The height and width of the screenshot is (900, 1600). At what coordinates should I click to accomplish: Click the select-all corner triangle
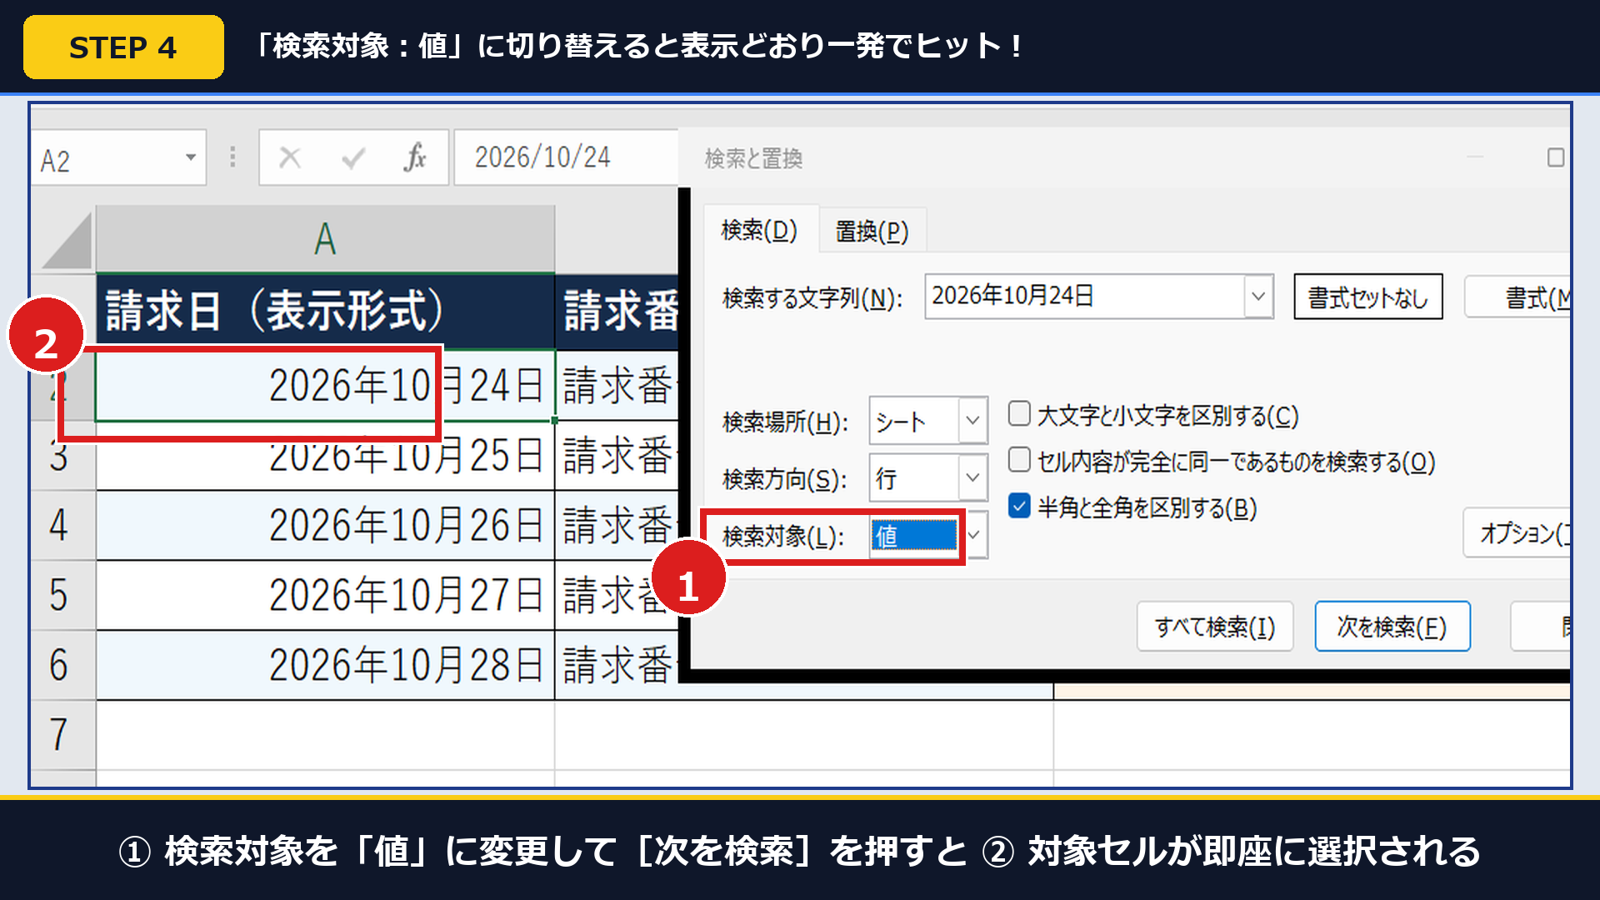pos(66,240)
